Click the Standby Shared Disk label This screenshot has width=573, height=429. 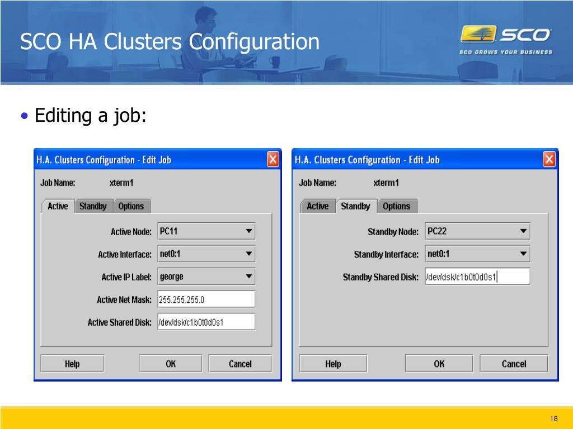[x=381, y=277]
